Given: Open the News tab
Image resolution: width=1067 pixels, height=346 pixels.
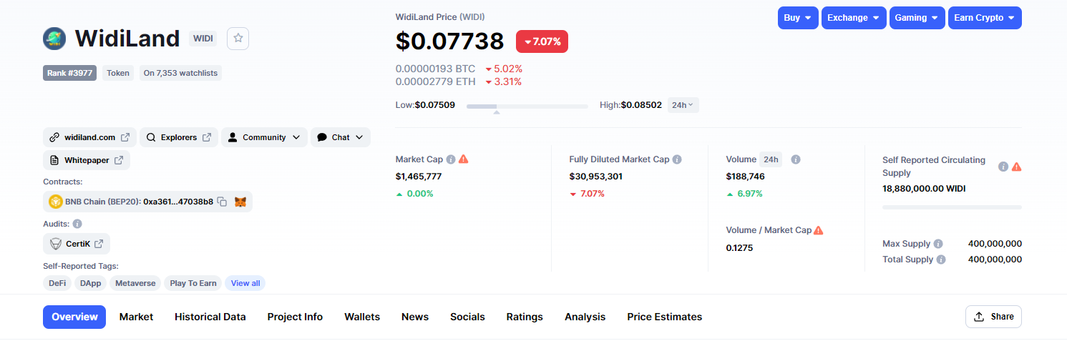Looking at the screenshot, I should point(415,317).
